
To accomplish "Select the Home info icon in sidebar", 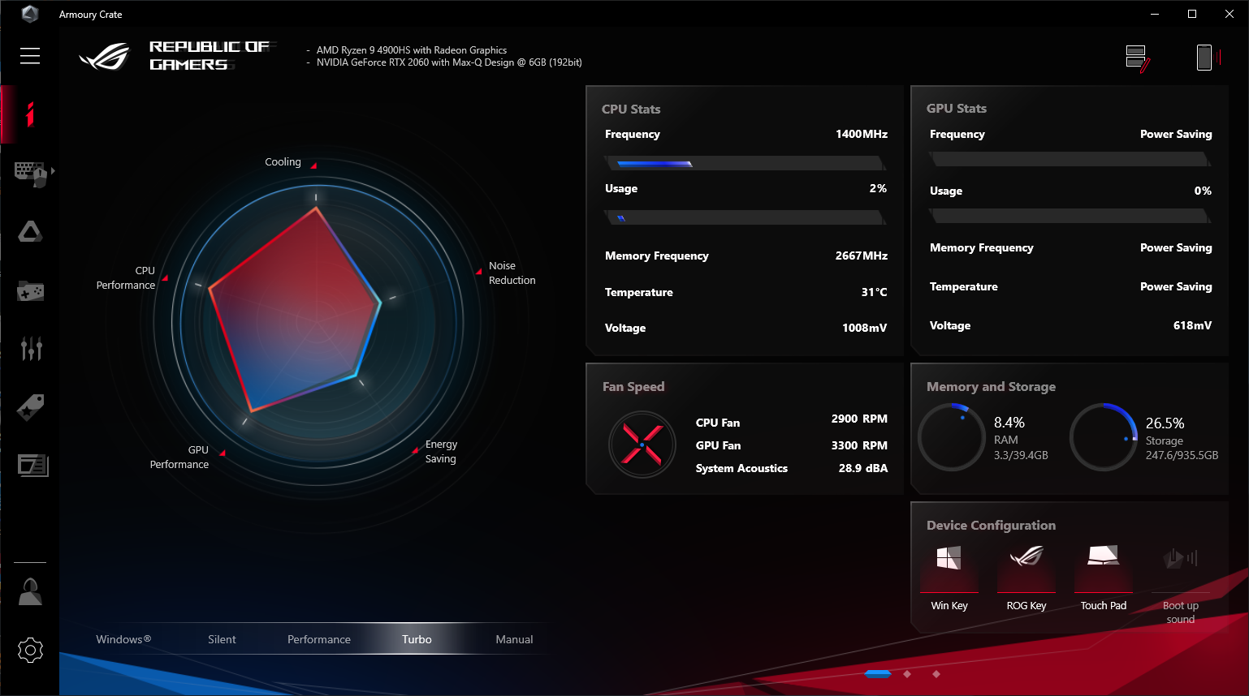I will tap(30, 114).
